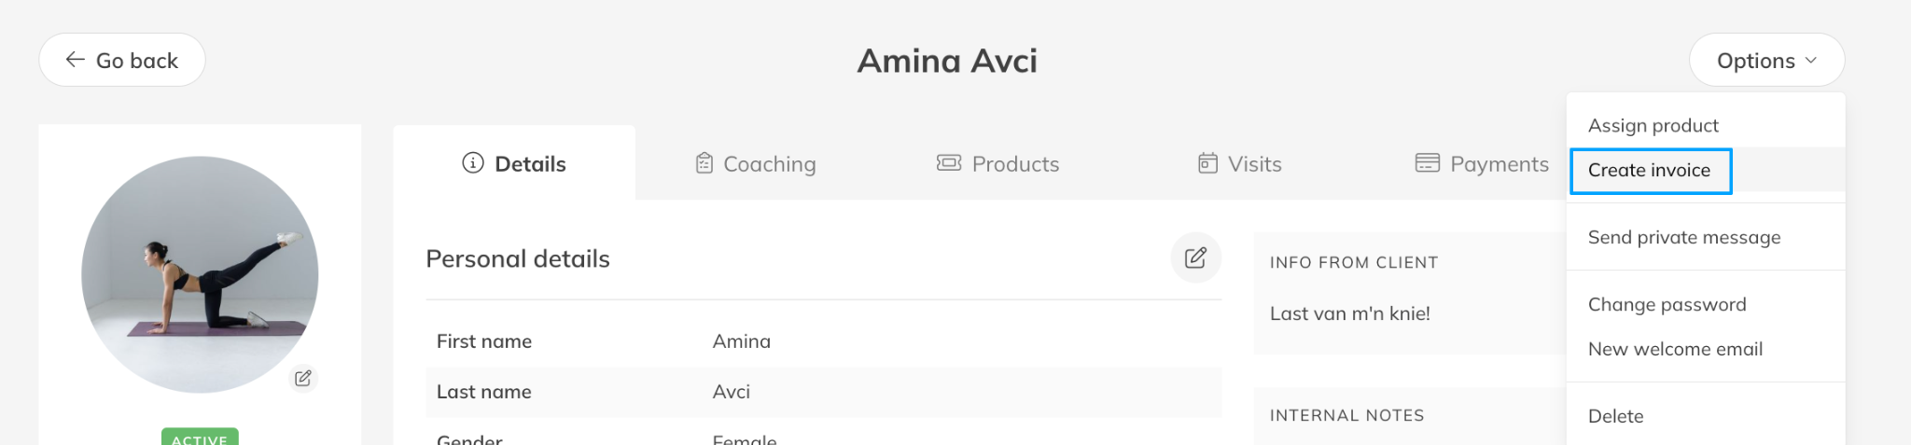Choose Create invoice in Options menu
The height and width of the screenshot is (445, 1911).
click(1649, 171)
